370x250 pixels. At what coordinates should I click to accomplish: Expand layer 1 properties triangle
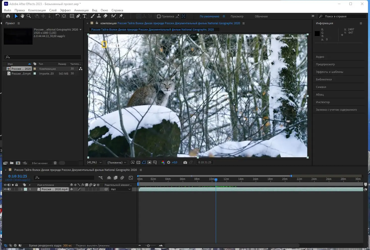point(21,189)
